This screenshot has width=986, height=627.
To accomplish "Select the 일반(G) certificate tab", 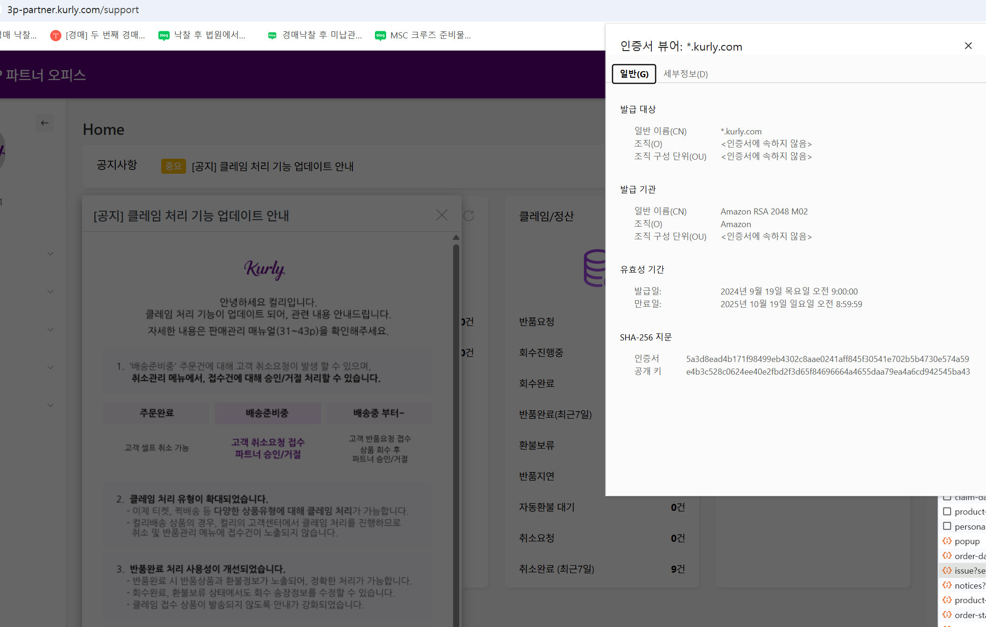I will (634, 74).
